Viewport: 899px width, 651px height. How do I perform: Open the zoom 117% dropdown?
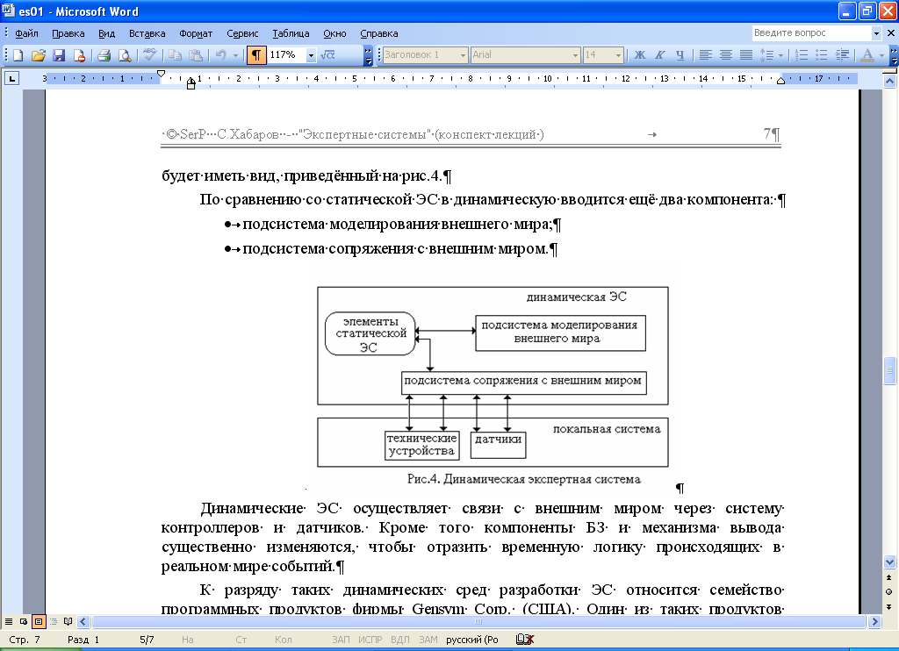[311, 55]
